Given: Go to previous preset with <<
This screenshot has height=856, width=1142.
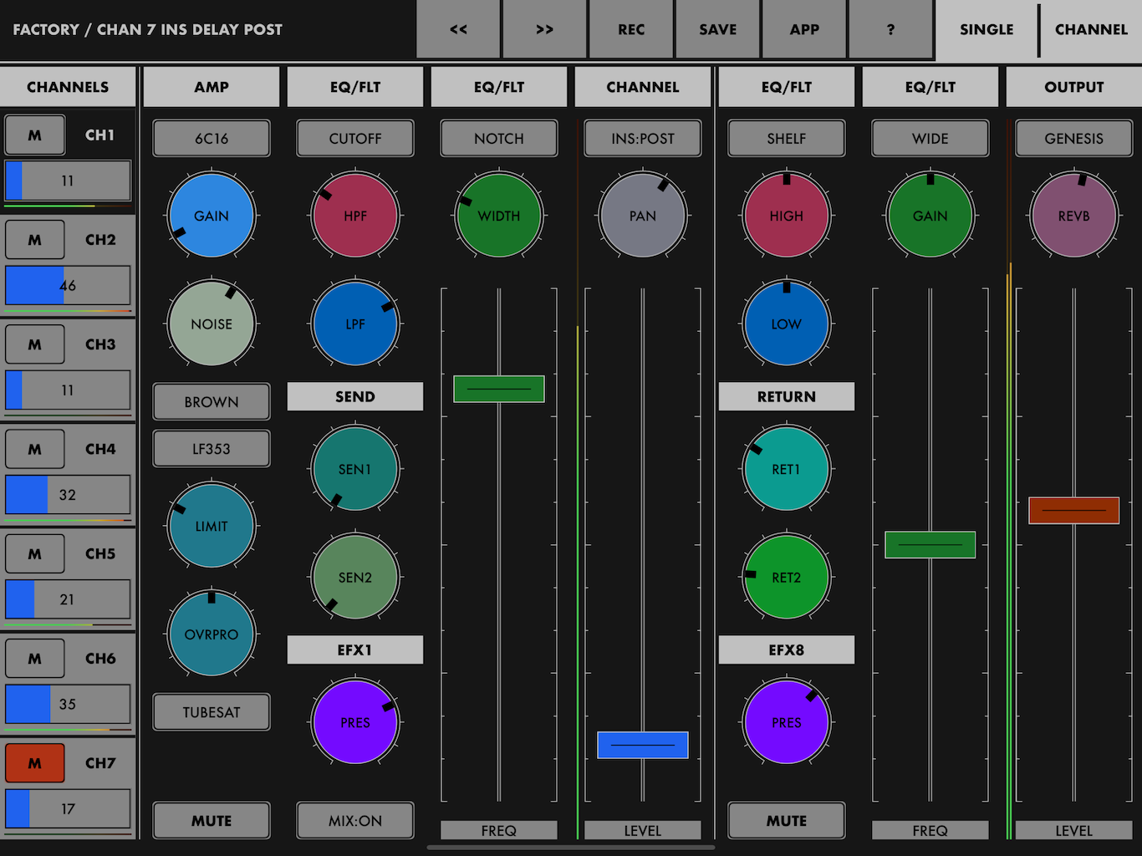Looking at the screenshot, I should point(458,29).
